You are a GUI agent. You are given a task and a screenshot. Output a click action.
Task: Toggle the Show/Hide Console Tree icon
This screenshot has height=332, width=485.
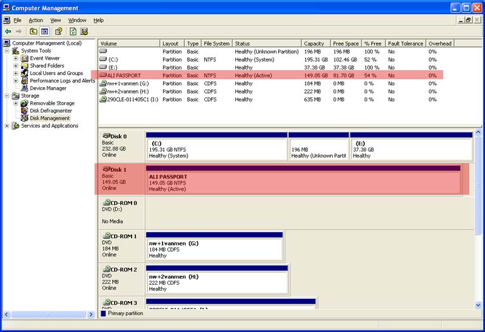point(44,31)
